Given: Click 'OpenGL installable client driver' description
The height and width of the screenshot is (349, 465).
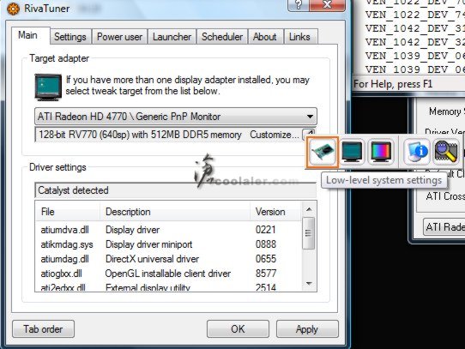Looking at the screenshot, I should 168,274.
